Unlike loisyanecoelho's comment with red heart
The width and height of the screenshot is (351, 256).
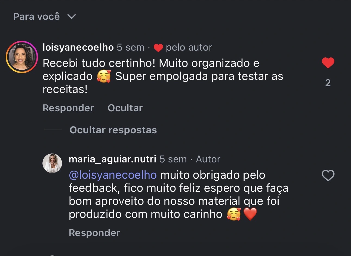point(328,63)
